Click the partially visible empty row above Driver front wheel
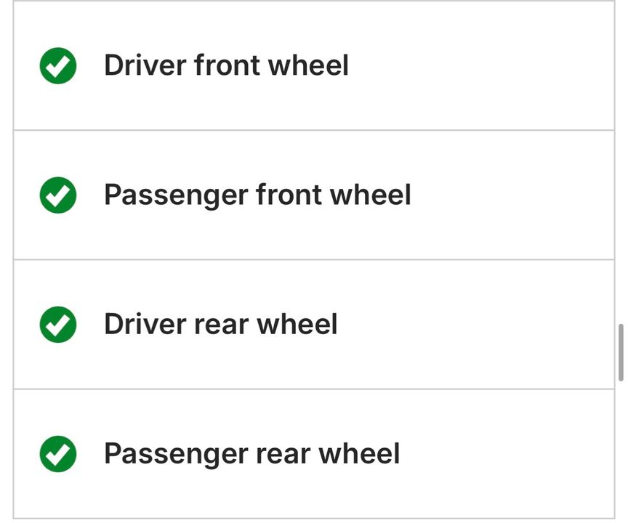Screen dimensions: 628x523 click(313, 1)
